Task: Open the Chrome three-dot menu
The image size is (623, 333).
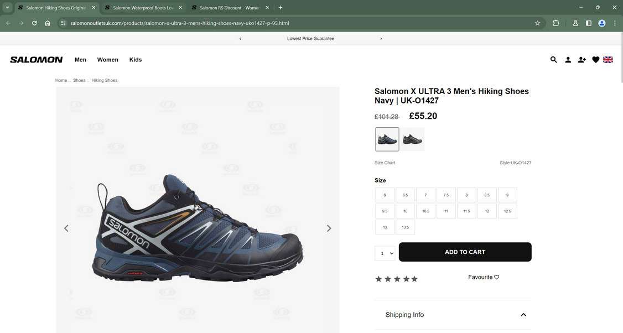Action: [615, 23]
